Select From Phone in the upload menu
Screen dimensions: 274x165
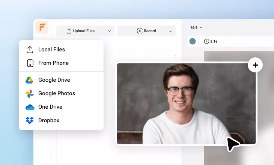tap(53, 63)
